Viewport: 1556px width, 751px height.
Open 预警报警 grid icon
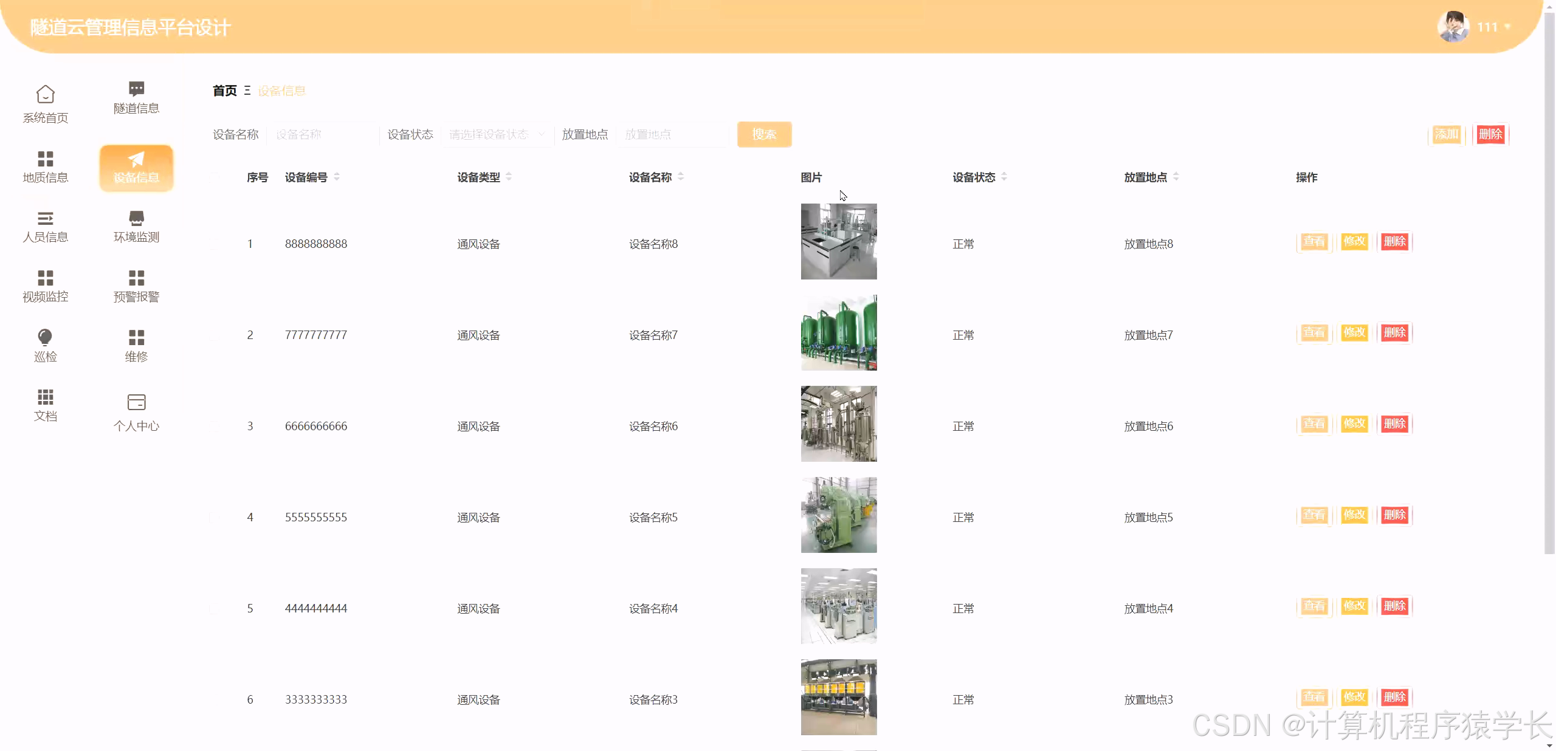[136, 278]
